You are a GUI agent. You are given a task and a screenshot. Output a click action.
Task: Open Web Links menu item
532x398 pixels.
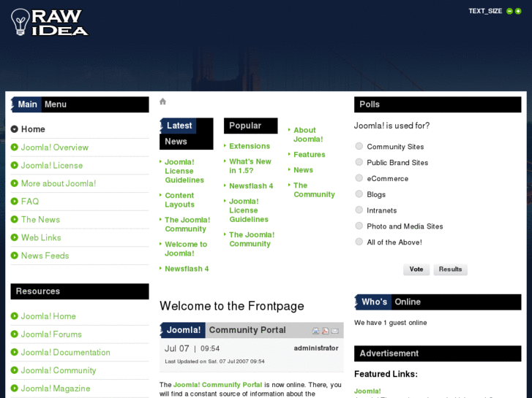[x=41, y=237]
